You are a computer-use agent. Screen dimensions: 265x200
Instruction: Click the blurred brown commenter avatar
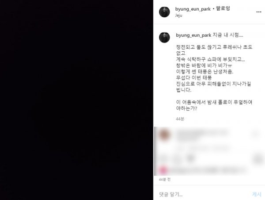(x=164, y=135)
